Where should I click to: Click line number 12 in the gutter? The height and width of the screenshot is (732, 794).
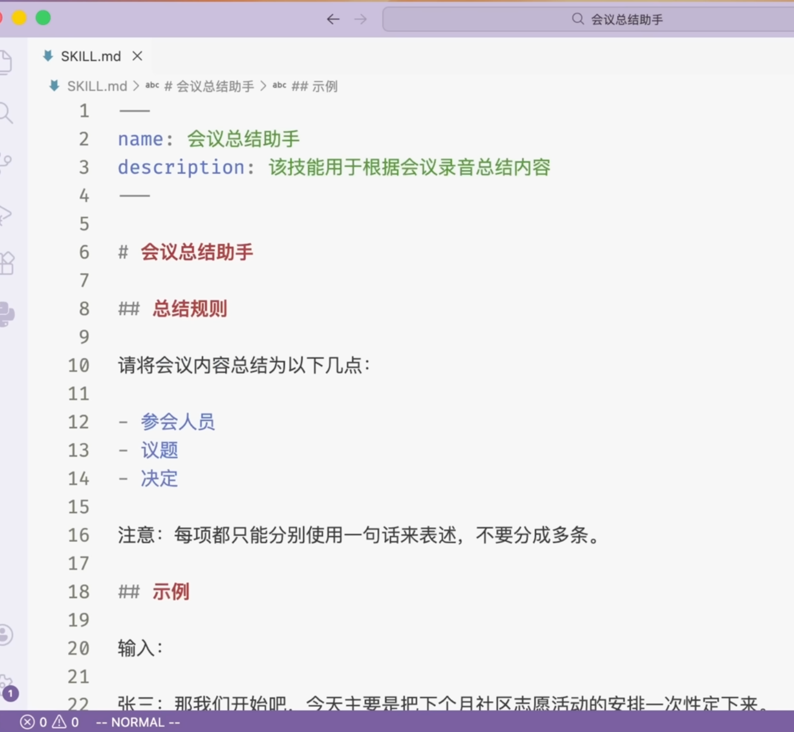pos(79,422)
